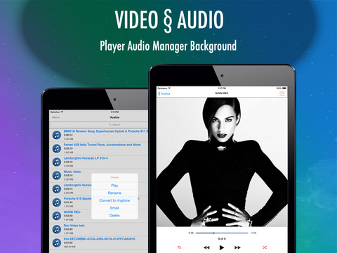The width and height of the screenshot is (337, 253).
Task: Click the audio progress slider
Action: click(222, 233)
